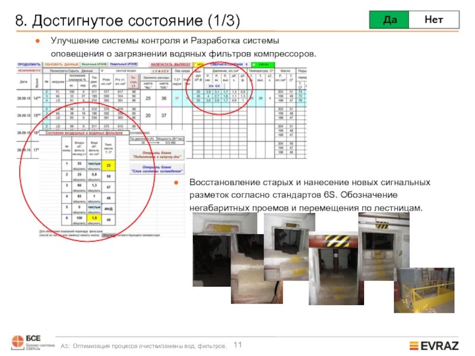Screen dimensions: 475x356
Task: Click the large value 25 in the шахта column
Action: pos(148,98)
